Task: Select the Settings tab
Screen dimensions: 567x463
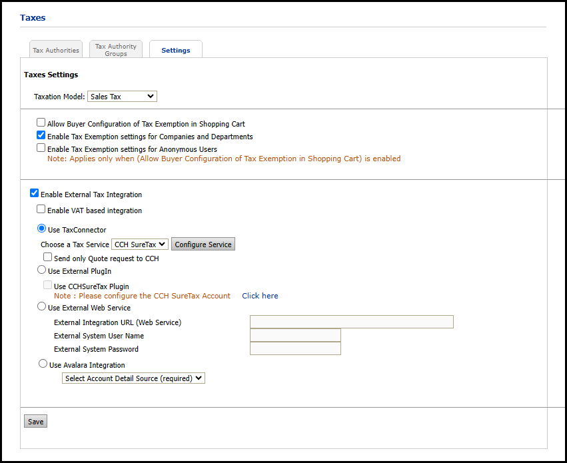Action: click(175, 50)
